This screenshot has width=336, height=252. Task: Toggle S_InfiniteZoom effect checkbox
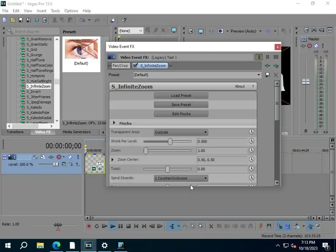[135, 65]
